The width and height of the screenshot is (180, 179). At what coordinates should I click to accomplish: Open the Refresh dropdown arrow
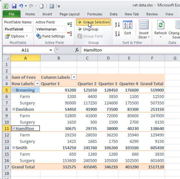(x=161, y=37)
